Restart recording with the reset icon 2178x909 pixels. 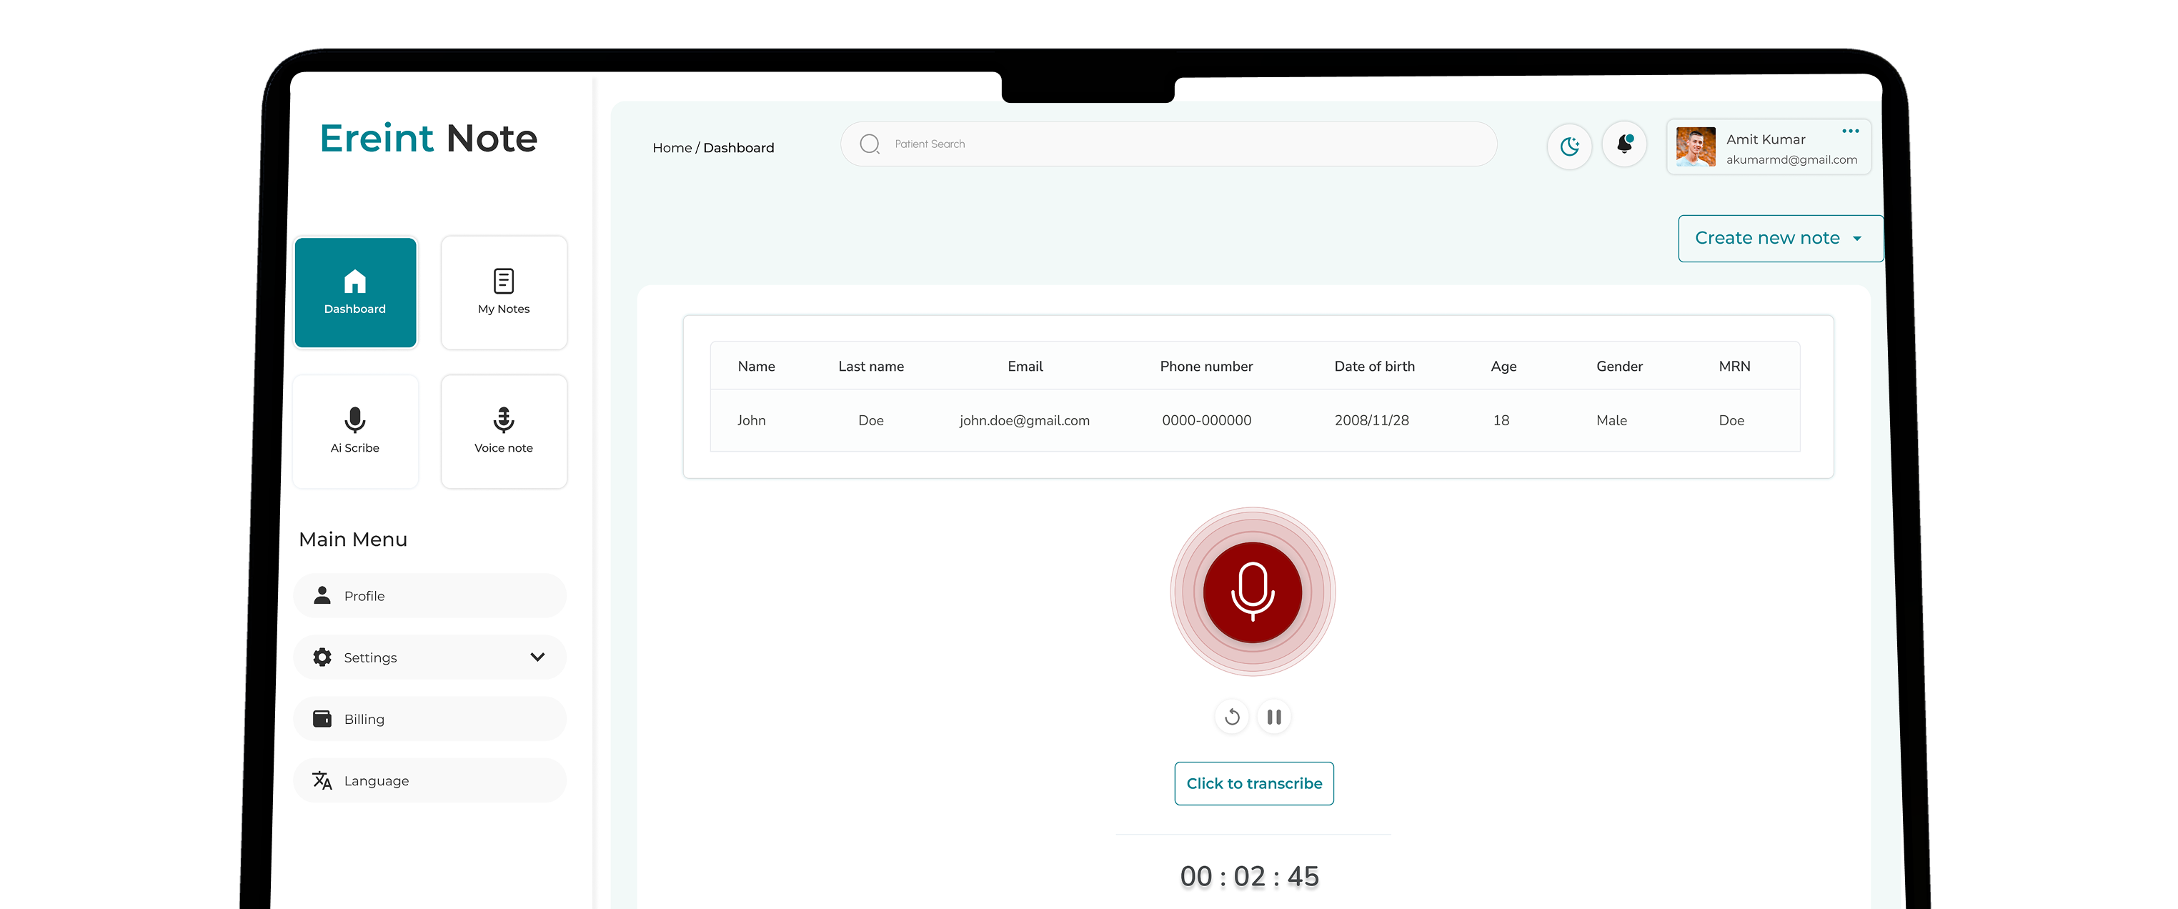point(1232,717)
